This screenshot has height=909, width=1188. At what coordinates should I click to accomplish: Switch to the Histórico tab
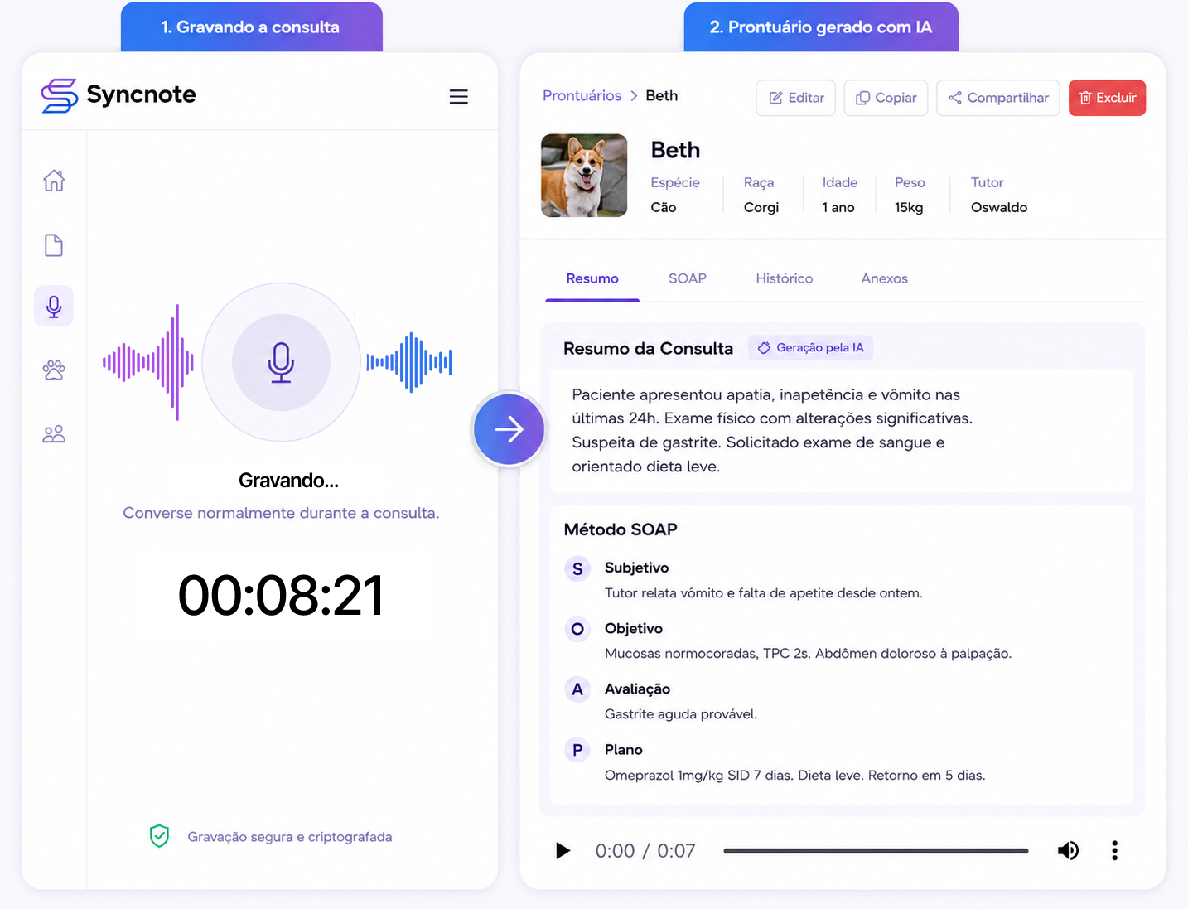(785, 278)
